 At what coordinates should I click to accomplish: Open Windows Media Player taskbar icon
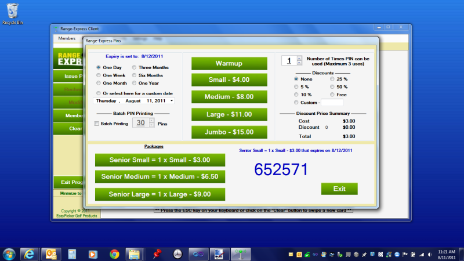click(92, 254)
